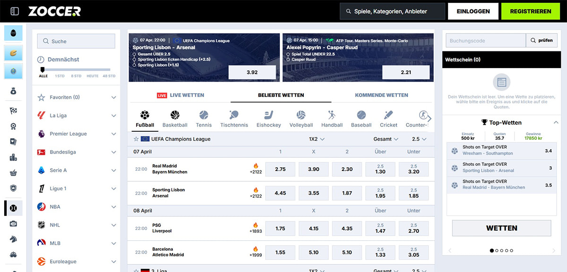The image size is (567, 272).
Task: Open the Gesamt dropdown
Action: tap(386, 139)
